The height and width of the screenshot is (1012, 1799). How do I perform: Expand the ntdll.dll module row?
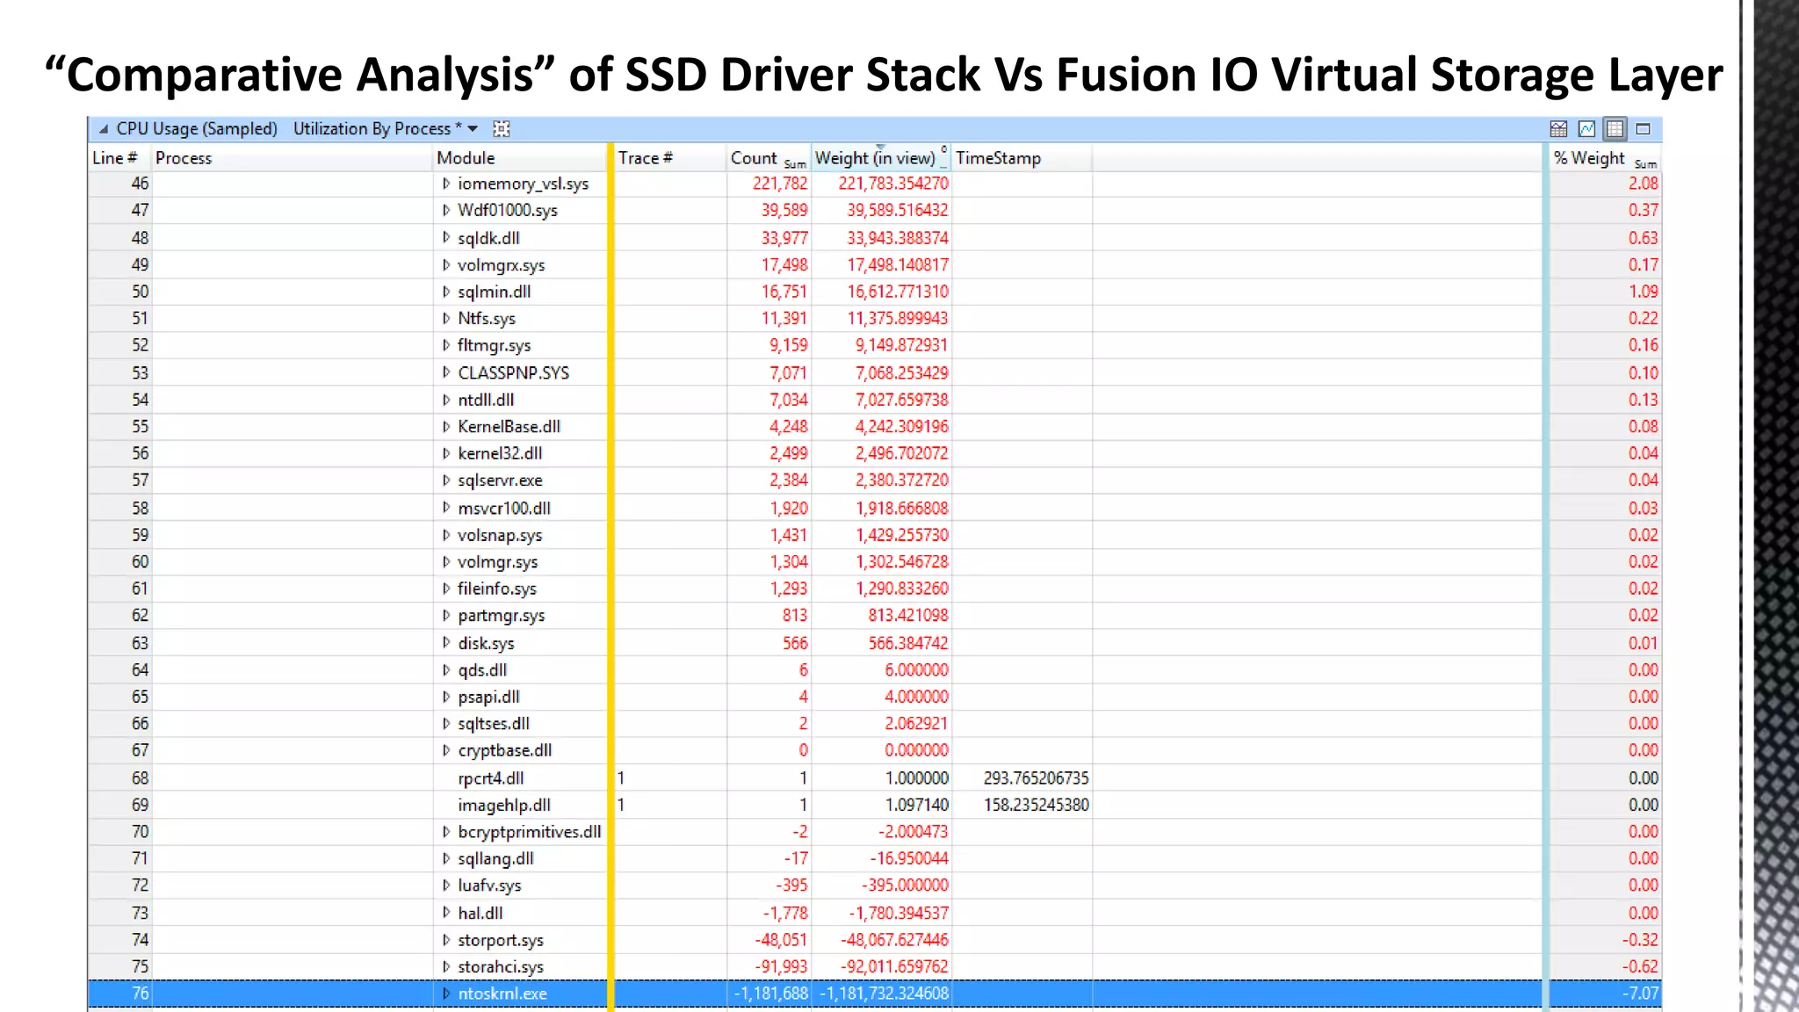coord(446,400)
